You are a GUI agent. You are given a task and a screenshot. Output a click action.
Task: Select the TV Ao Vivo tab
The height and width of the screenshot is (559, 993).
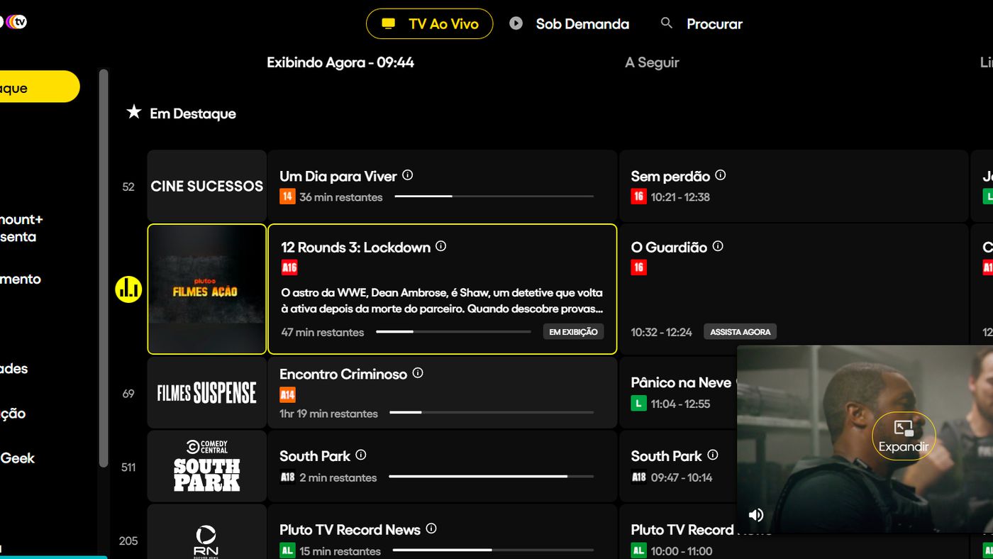pyautogui.click(x=428, y=23)
